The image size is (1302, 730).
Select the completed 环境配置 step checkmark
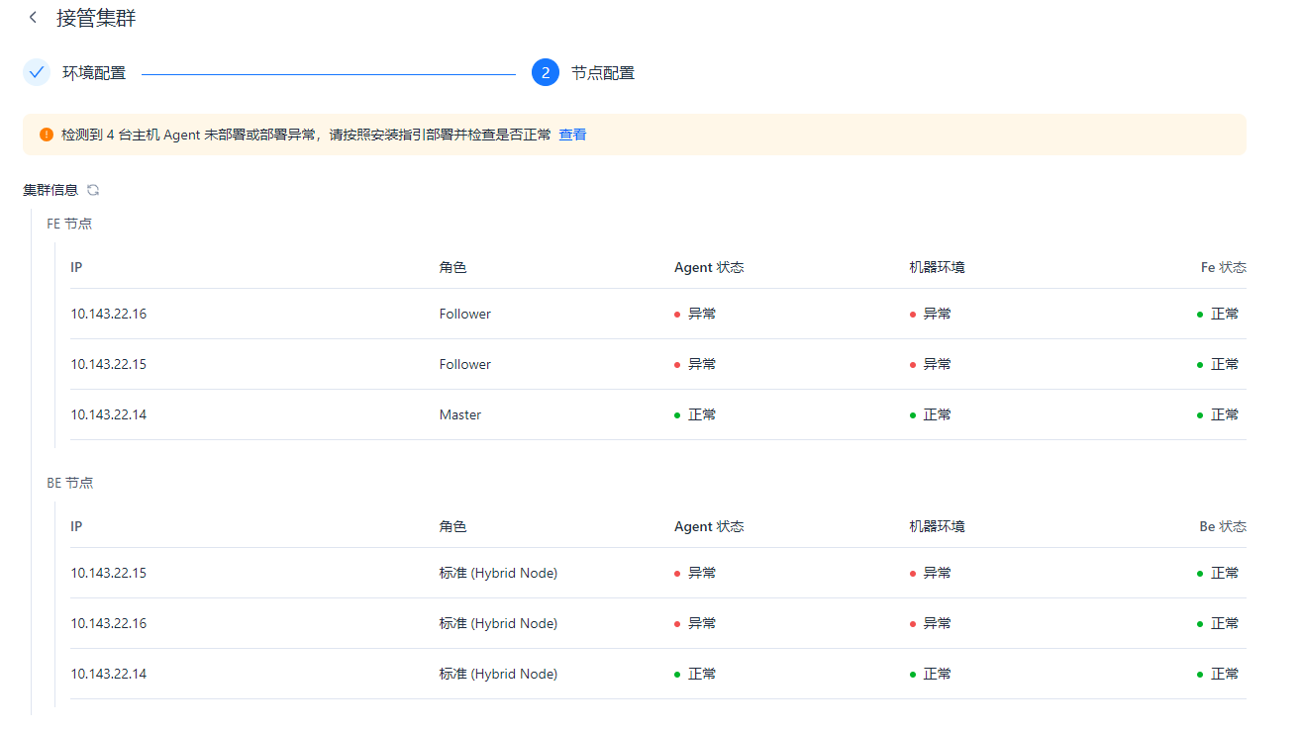(x=37, y=72)
